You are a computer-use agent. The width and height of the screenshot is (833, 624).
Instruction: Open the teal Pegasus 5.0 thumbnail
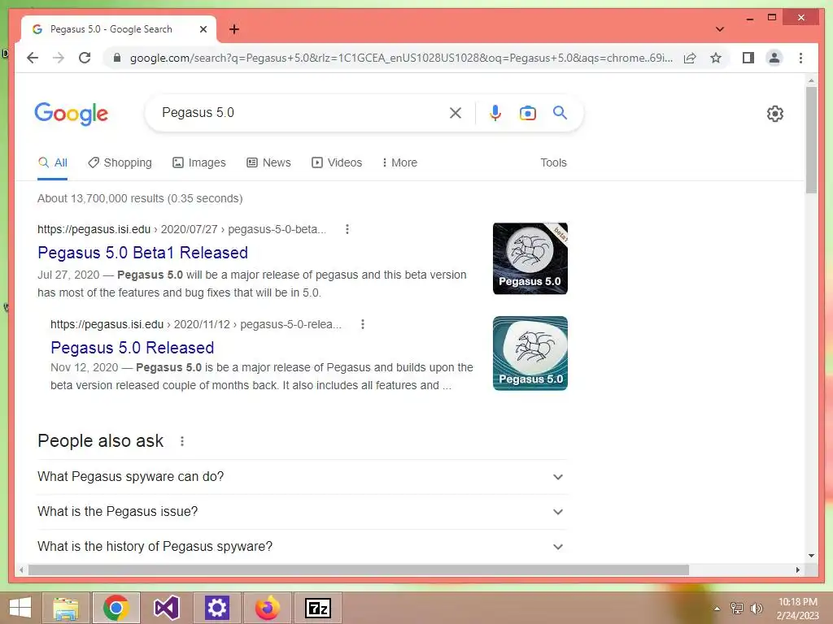tap(530, 353)
